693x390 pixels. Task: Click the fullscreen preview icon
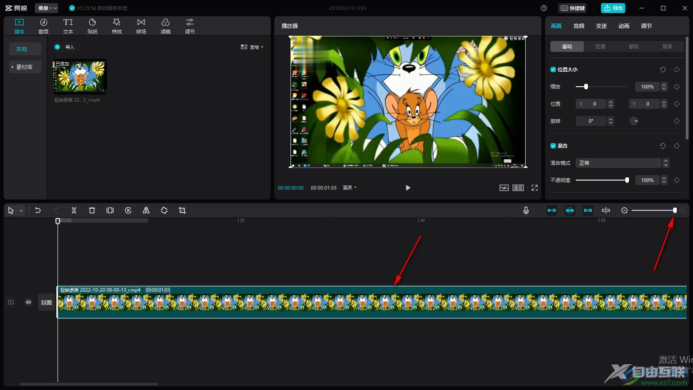[x=535, y=188]
